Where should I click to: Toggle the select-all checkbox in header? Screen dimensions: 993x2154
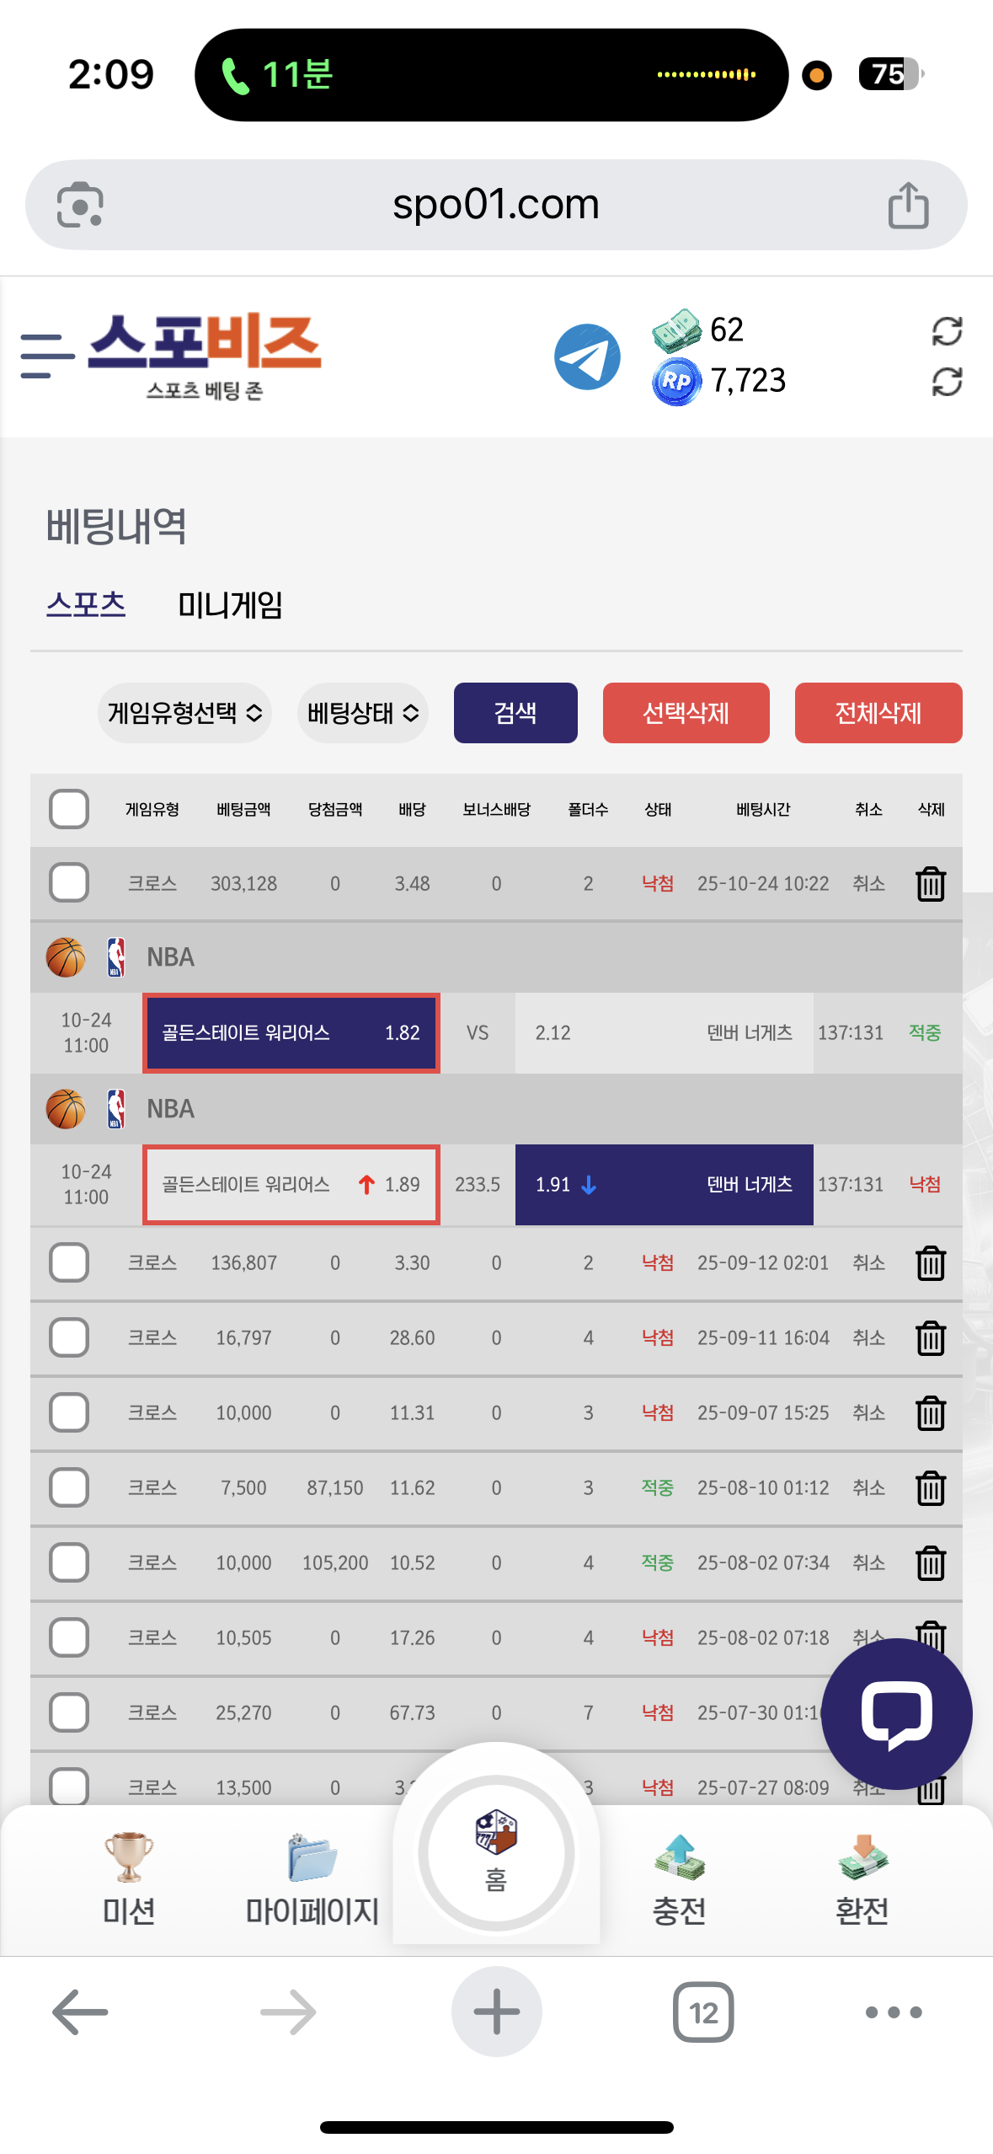point(69,809)
